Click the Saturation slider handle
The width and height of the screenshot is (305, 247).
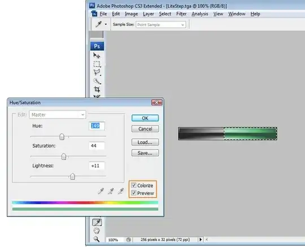[64, 157]
